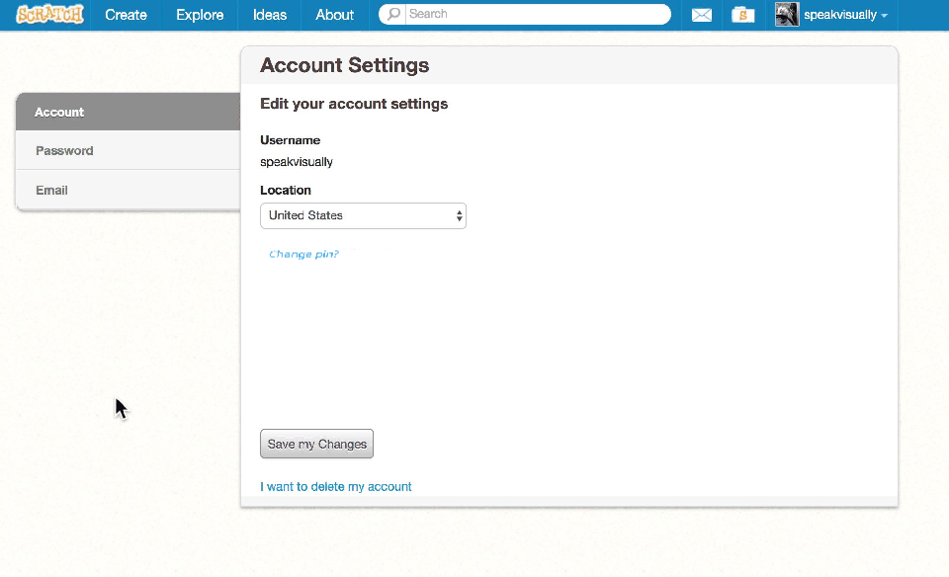Screen dimensions: 949x577
Task: Click the magnifying glass search icon
Action: coord(394,15)
